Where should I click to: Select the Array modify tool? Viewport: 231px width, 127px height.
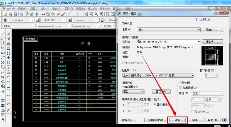[x=9, y=53]
